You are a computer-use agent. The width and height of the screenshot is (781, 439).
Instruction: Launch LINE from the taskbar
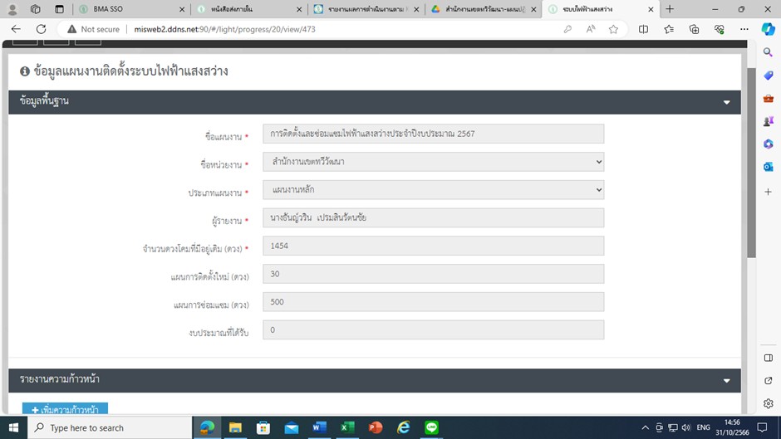pyautogui.click(x=431, y=427)
